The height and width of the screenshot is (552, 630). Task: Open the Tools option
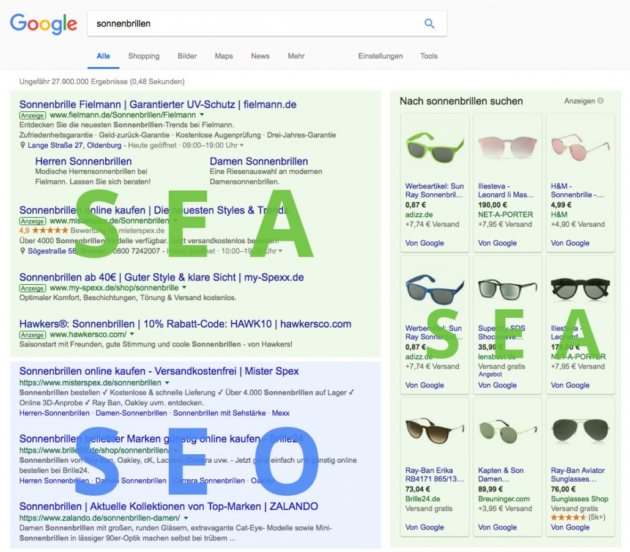[x=429, y=56]
